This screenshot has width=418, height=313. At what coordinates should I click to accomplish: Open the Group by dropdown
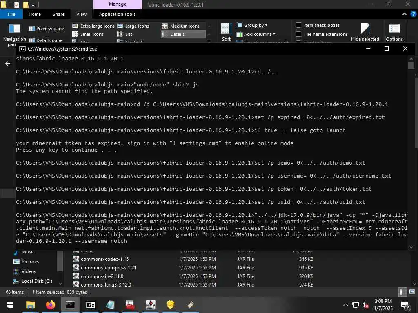tap(252, 25)
